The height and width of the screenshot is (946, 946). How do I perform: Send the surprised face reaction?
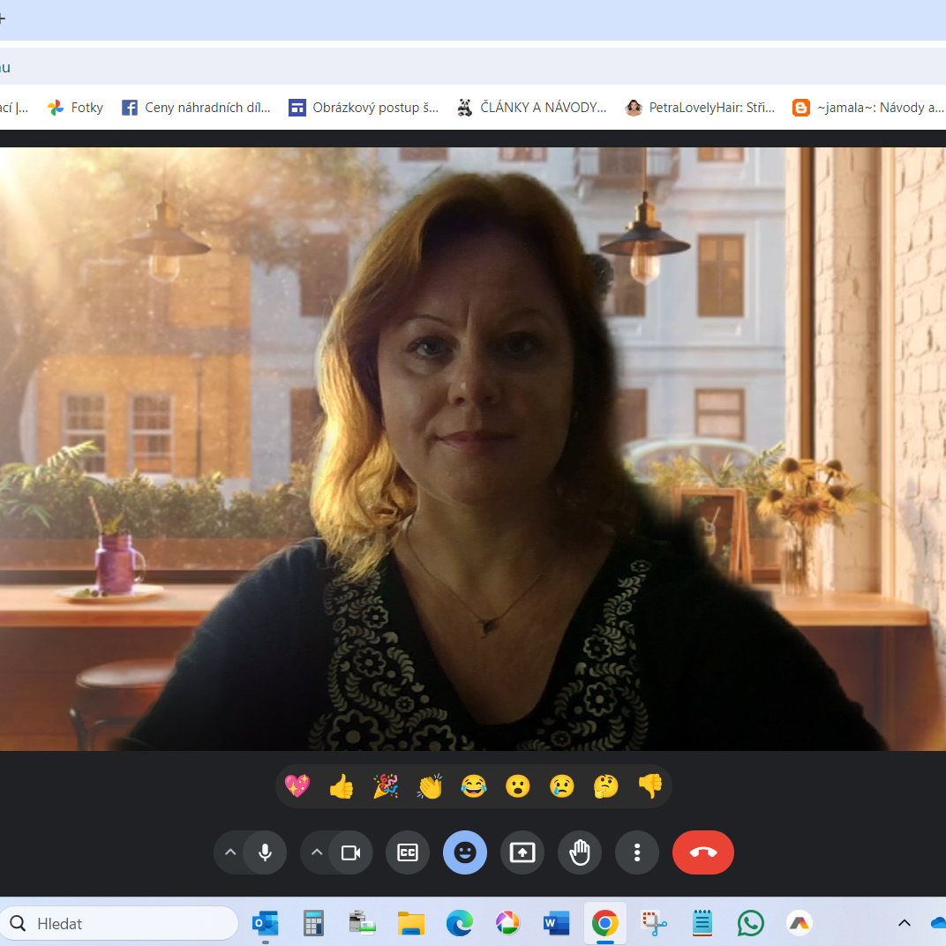pos(518,786)
